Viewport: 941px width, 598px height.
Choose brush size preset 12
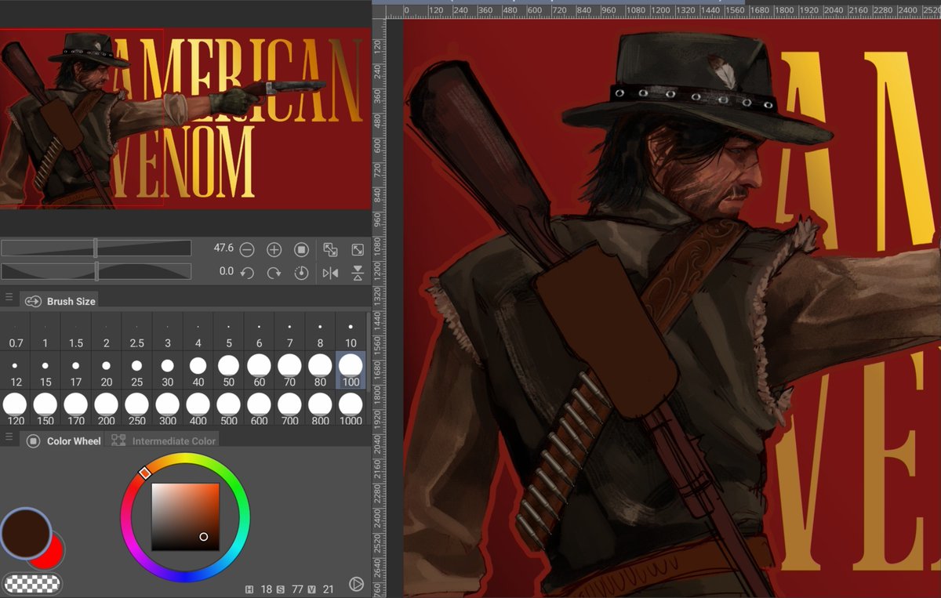pyautogui.click(x=15, y=371)
